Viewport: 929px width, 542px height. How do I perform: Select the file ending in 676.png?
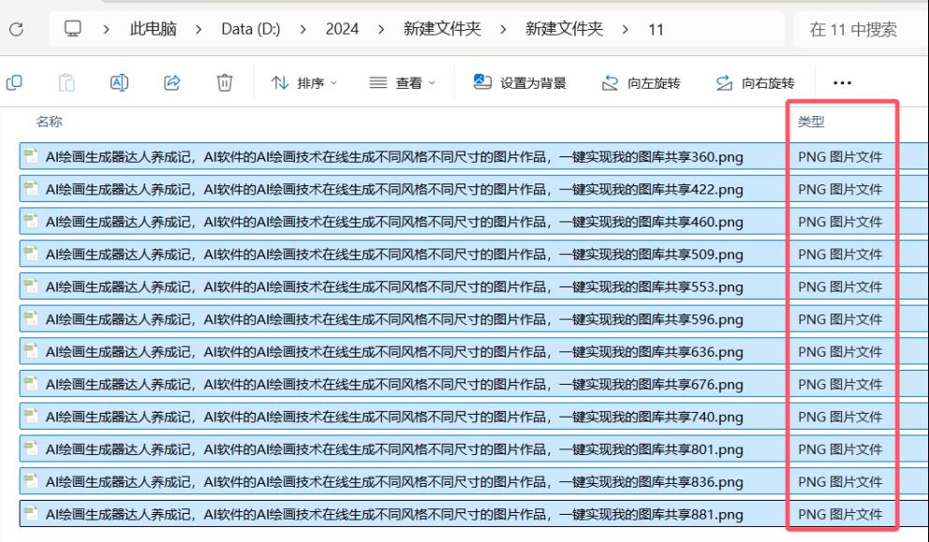[473, 385]
